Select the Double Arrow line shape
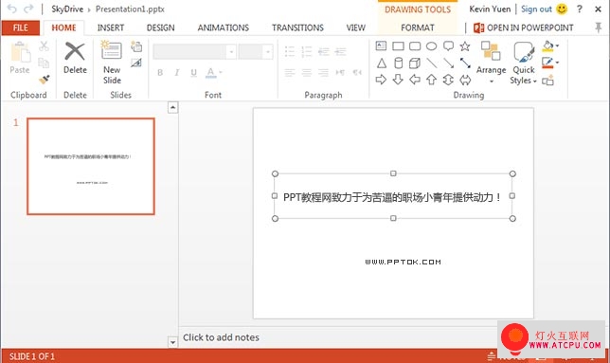 coord(465,64)
